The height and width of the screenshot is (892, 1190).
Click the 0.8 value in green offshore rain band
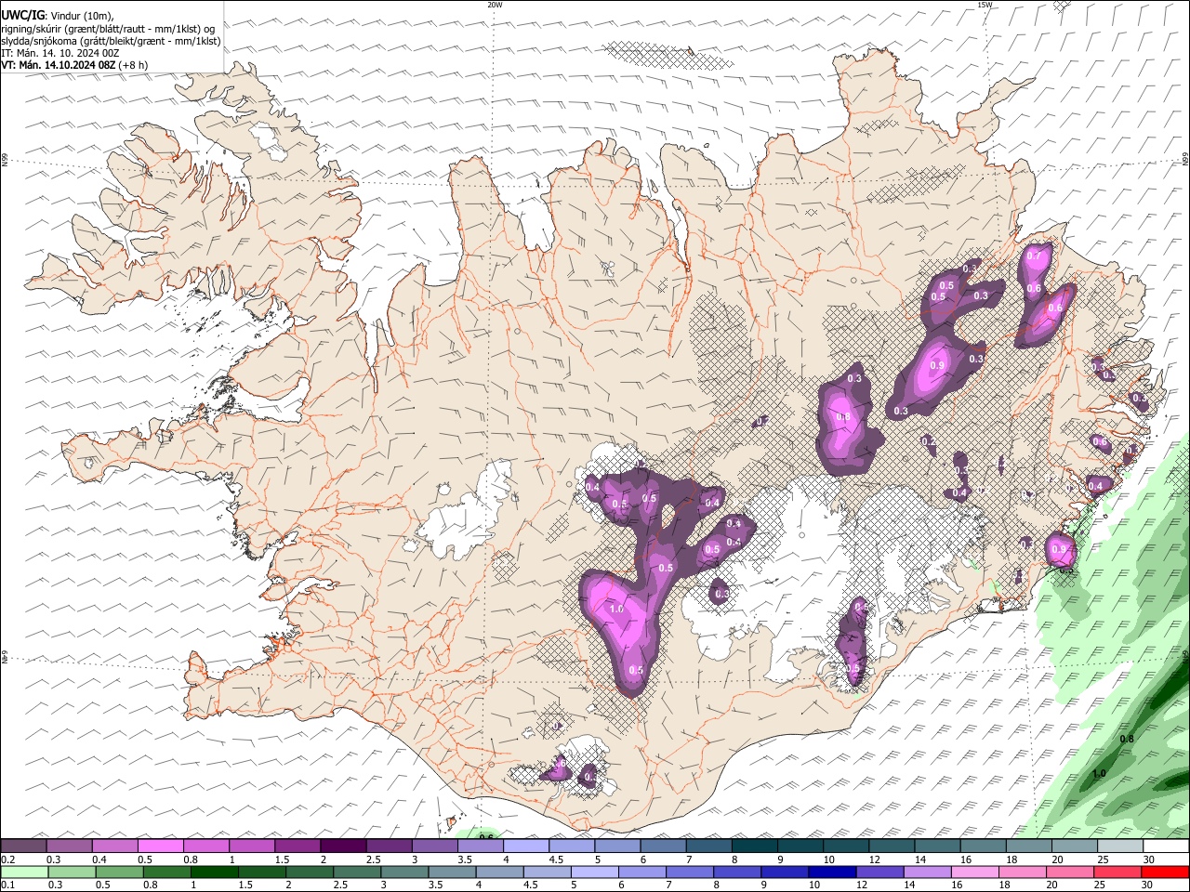point(1127,739)
